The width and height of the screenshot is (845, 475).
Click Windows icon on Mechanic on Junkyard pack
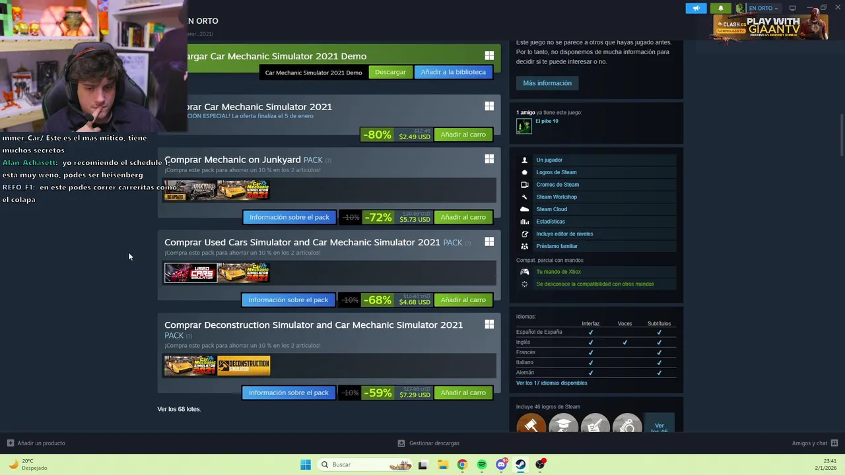click(x=489, y=158)
